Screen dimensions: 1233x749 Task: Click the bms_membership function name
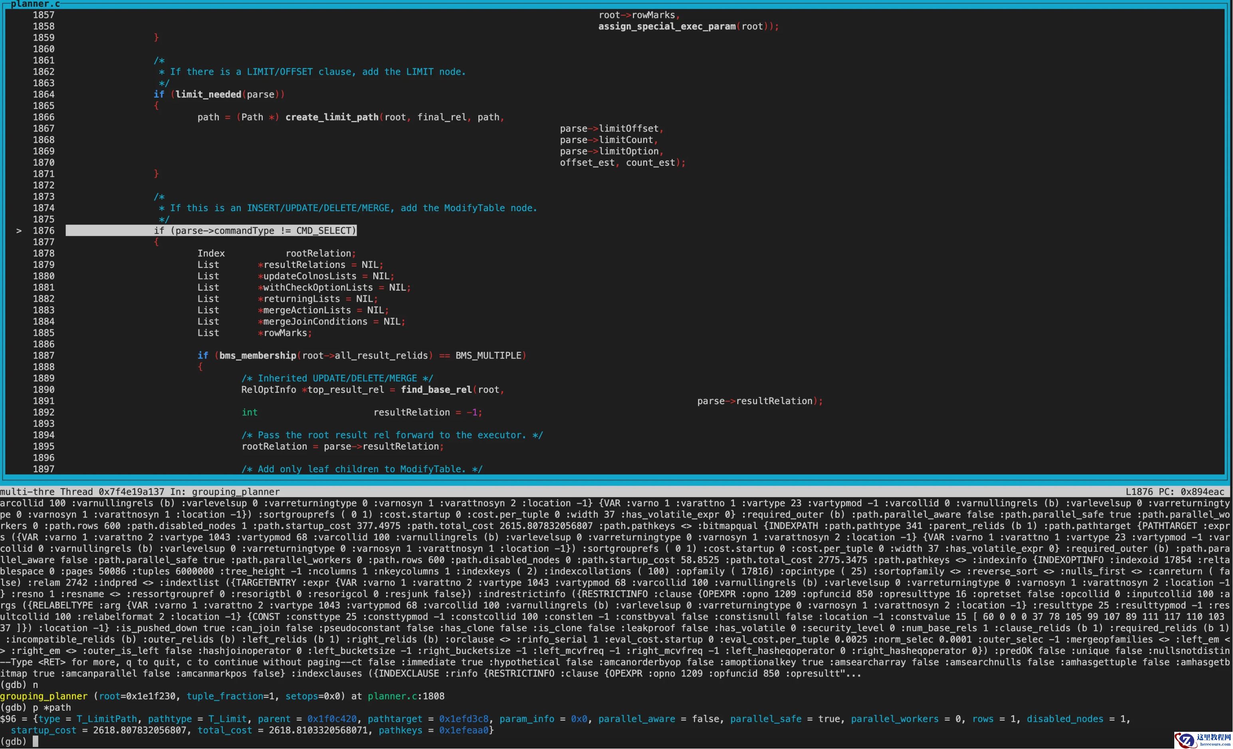[x=258, y=356]
